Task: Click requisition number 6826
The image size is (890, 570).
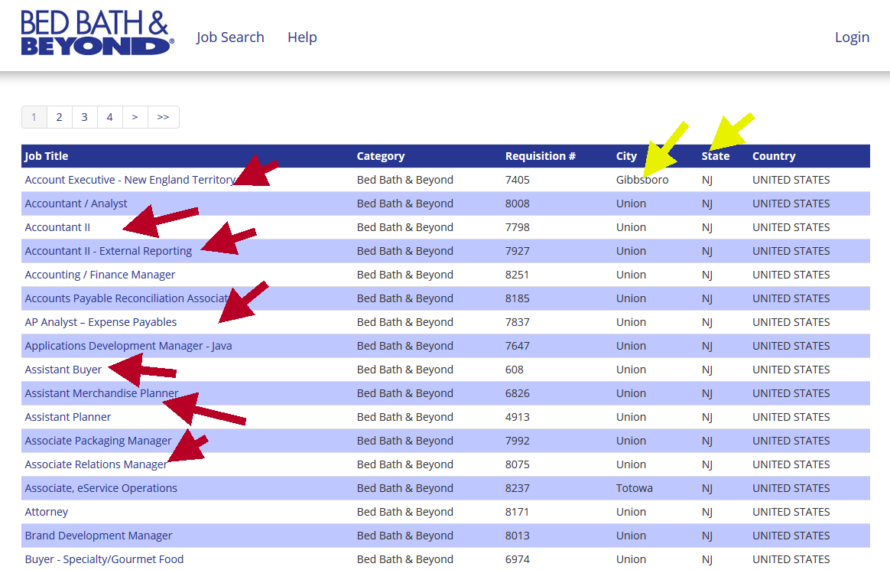Action: pos(517,393)
